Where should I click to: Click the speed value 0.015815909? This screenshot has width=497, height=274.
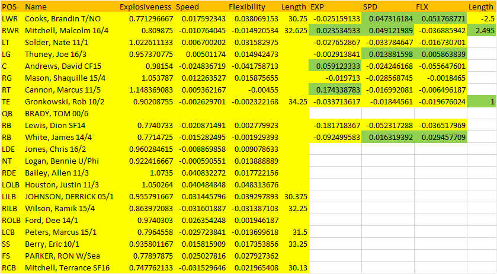tap(204, 244)
